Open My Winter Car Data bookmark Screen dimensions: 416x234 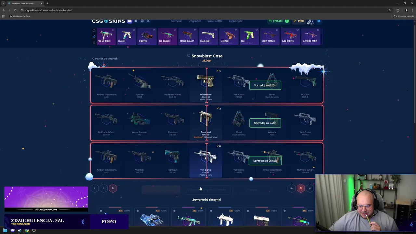point(20,16)
